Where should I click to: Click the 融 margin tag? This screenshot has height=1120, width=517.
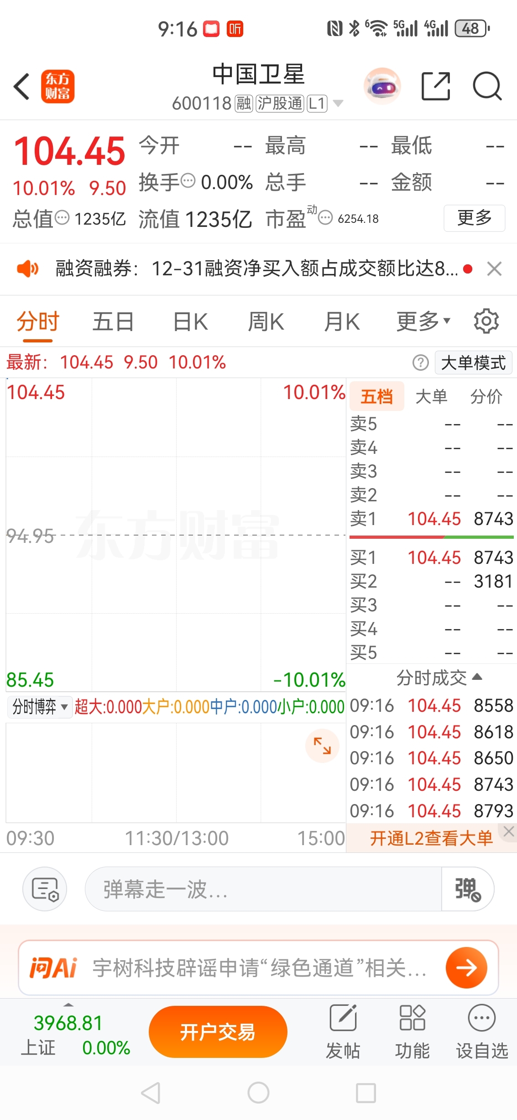[x=244, y=103]
